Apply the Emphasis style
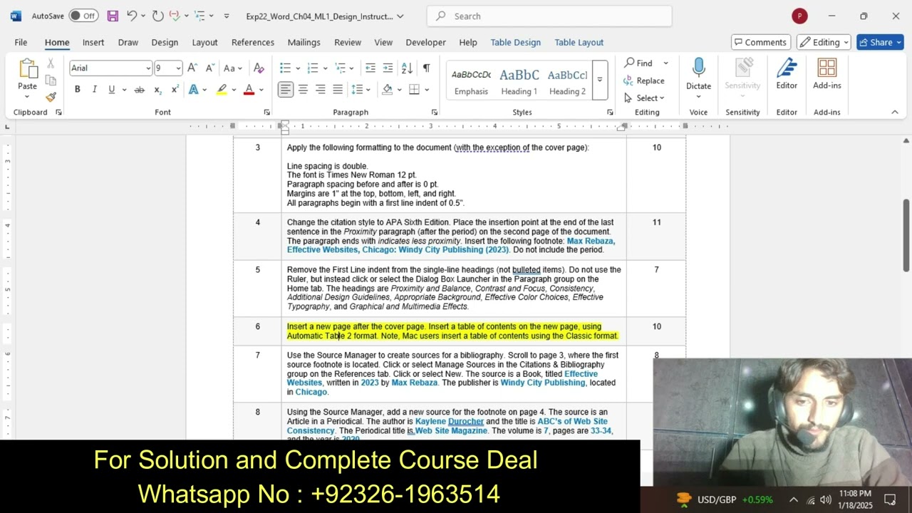 (472, 81)
